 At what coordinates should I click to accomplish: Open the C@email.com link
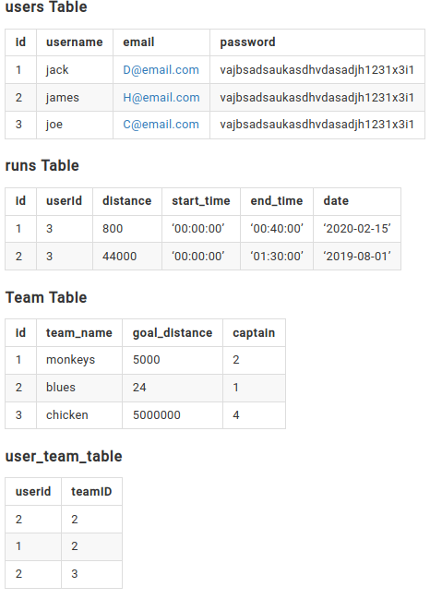click(161, 125)
